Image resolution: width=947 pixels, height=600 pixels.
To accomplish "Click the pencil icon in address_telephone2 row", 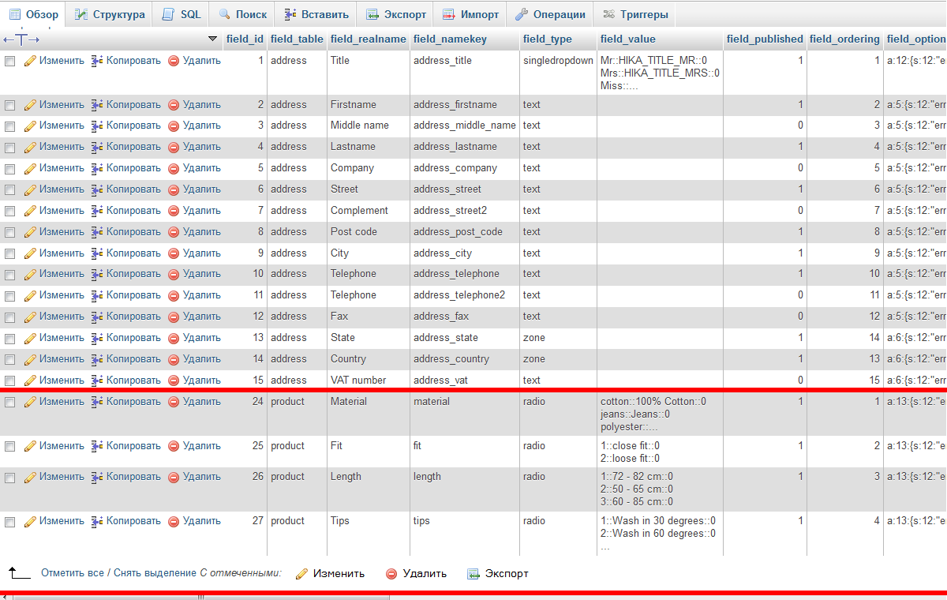I will click(31, 295).
